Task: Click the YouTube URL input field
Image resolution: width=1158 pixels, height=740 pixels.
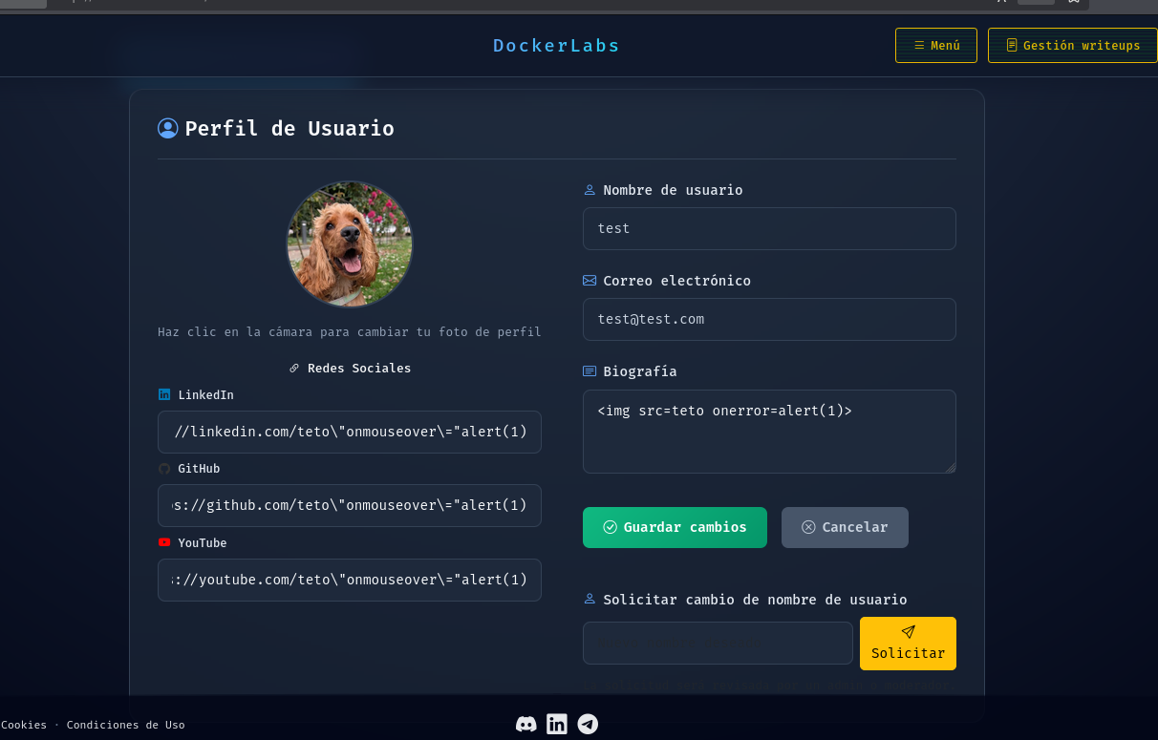Action: 350,580
